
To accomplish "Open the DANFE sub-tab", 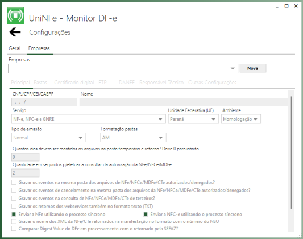I will 127,83.
